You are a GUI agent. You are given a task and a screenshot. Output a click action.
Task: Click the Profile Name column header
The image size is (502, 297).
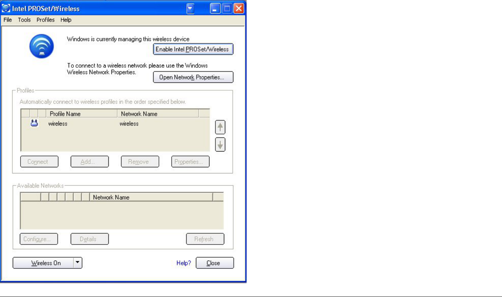pos(81,113)
